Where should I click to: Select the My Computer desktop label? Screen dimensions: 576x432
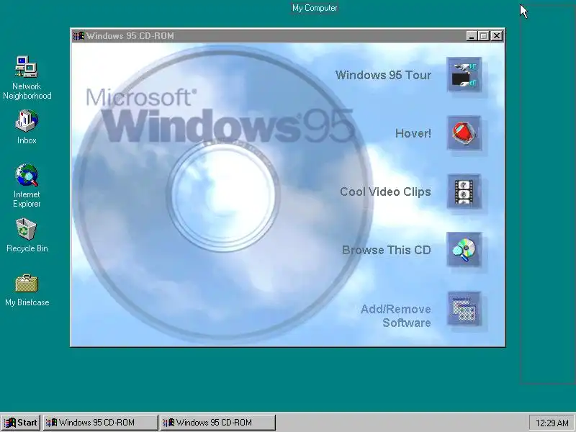click(315, 8)
